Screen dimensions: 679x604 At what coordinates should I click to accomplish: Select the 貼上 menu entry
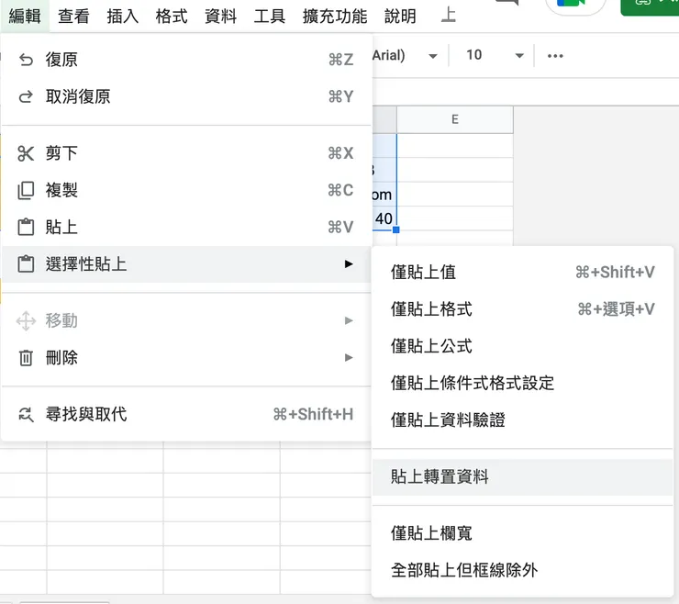click(x=186, y=227)
